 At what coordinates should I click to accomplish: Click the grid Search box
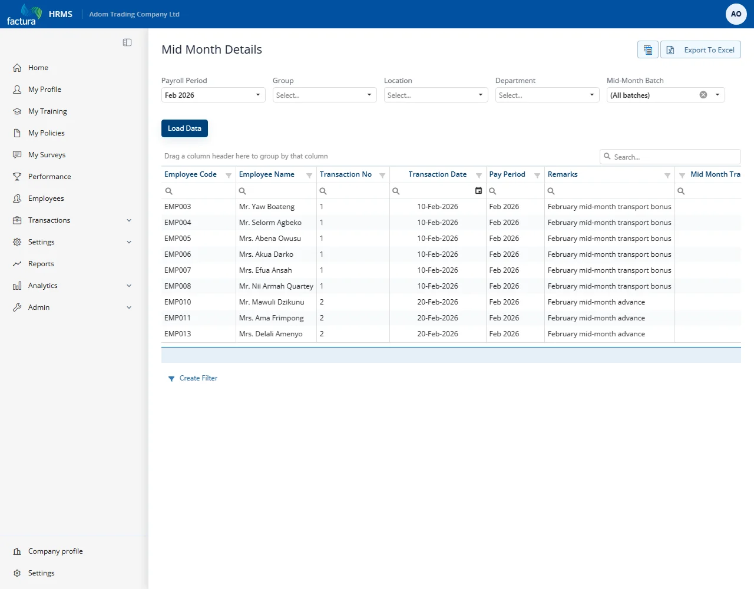(670, 157)
